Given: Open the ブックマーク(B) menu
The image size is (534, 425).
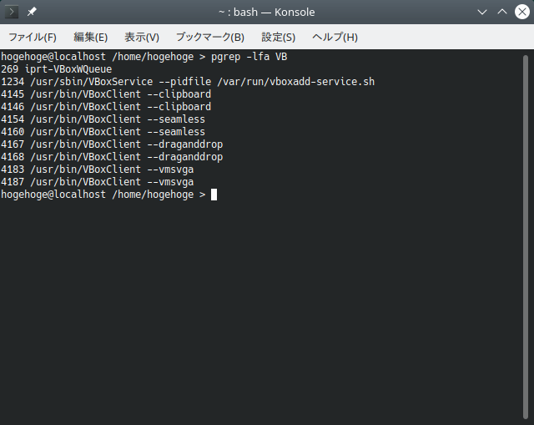Looking at the screenshot, I should (x=210, y=37).
